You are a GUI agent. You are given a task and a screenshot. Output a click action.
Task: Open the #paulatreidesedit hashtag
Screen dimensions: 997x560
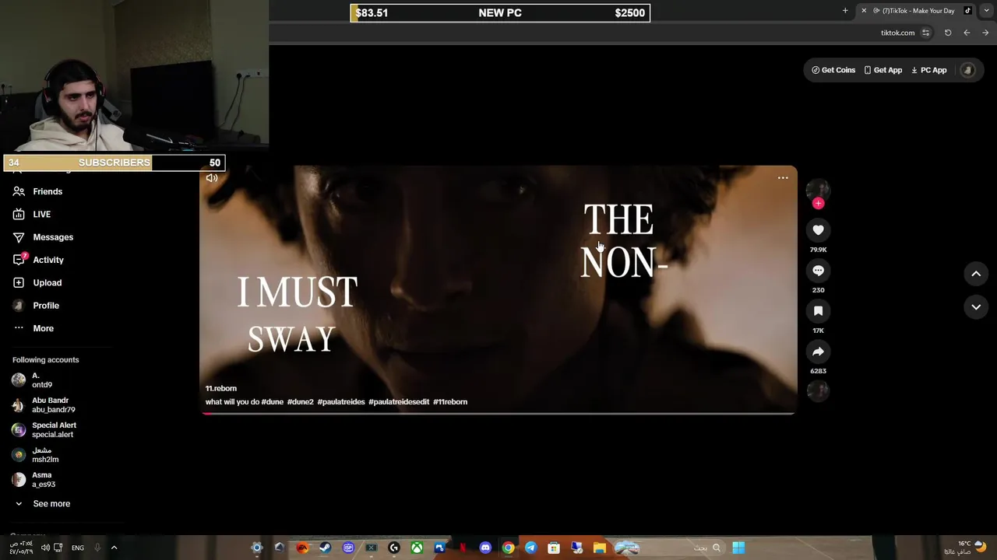point(399,402)
